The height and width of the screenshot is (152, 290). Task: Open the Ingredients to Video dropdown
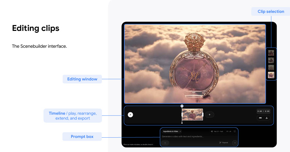(x=172, y=131)
